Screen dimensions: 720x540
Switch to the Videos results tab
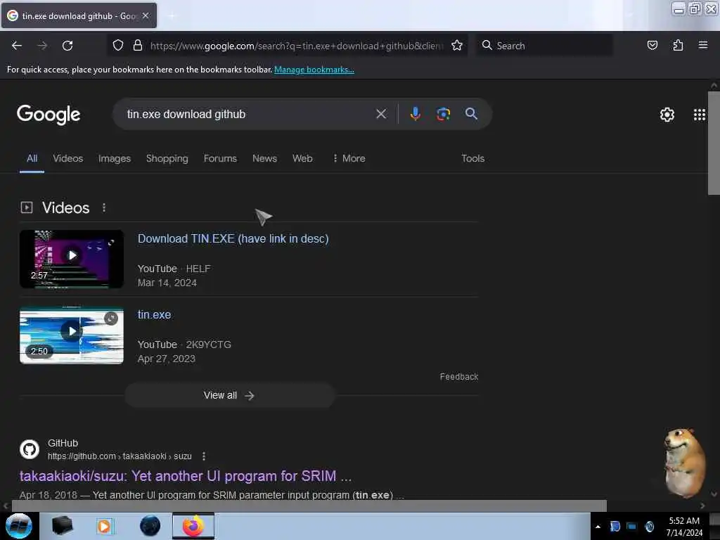[68, 158]
